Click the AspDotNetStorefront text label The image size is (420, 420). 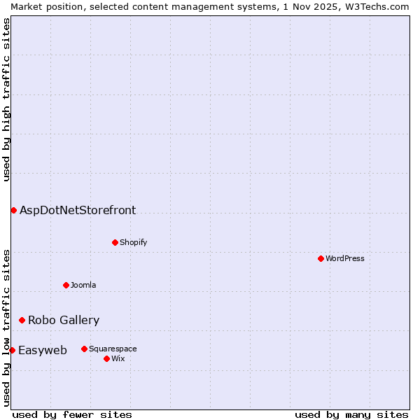tap(78, 210)
